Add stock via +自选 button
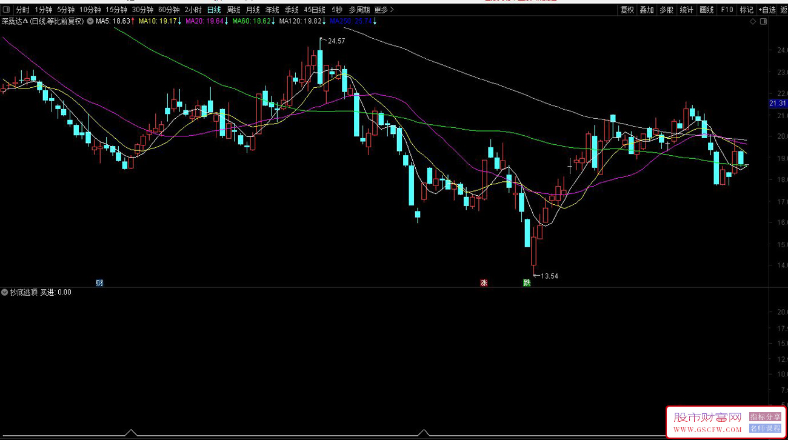 coord(767,10)
